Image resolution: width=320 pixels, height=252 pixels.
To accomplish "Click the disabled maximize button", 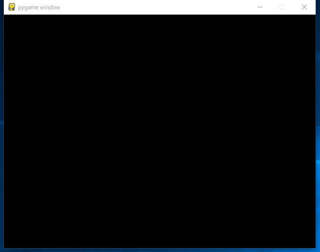I will (282, 7).
